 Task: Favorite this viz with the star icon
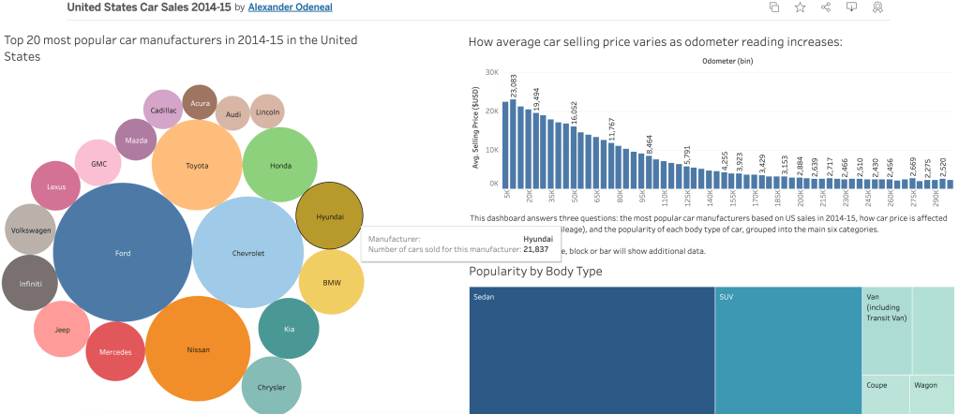click(x=800, y=7)
